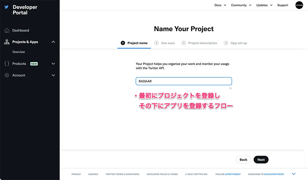Click the Account gear icon
This screenshot has width=308, height=180.
(7, 75)
